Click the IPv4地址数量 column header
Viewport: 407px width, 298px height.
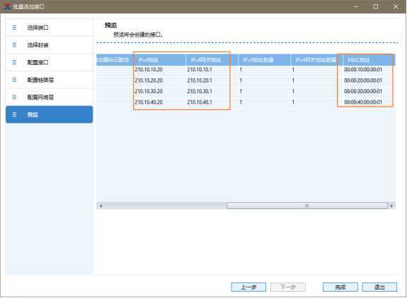pyautogui.click(x=264, y=60)
